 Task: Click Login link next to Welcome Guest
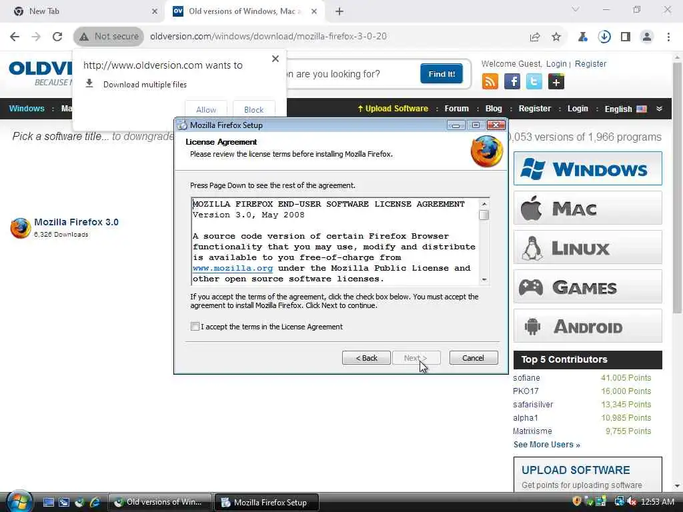[x=556, y=63]
